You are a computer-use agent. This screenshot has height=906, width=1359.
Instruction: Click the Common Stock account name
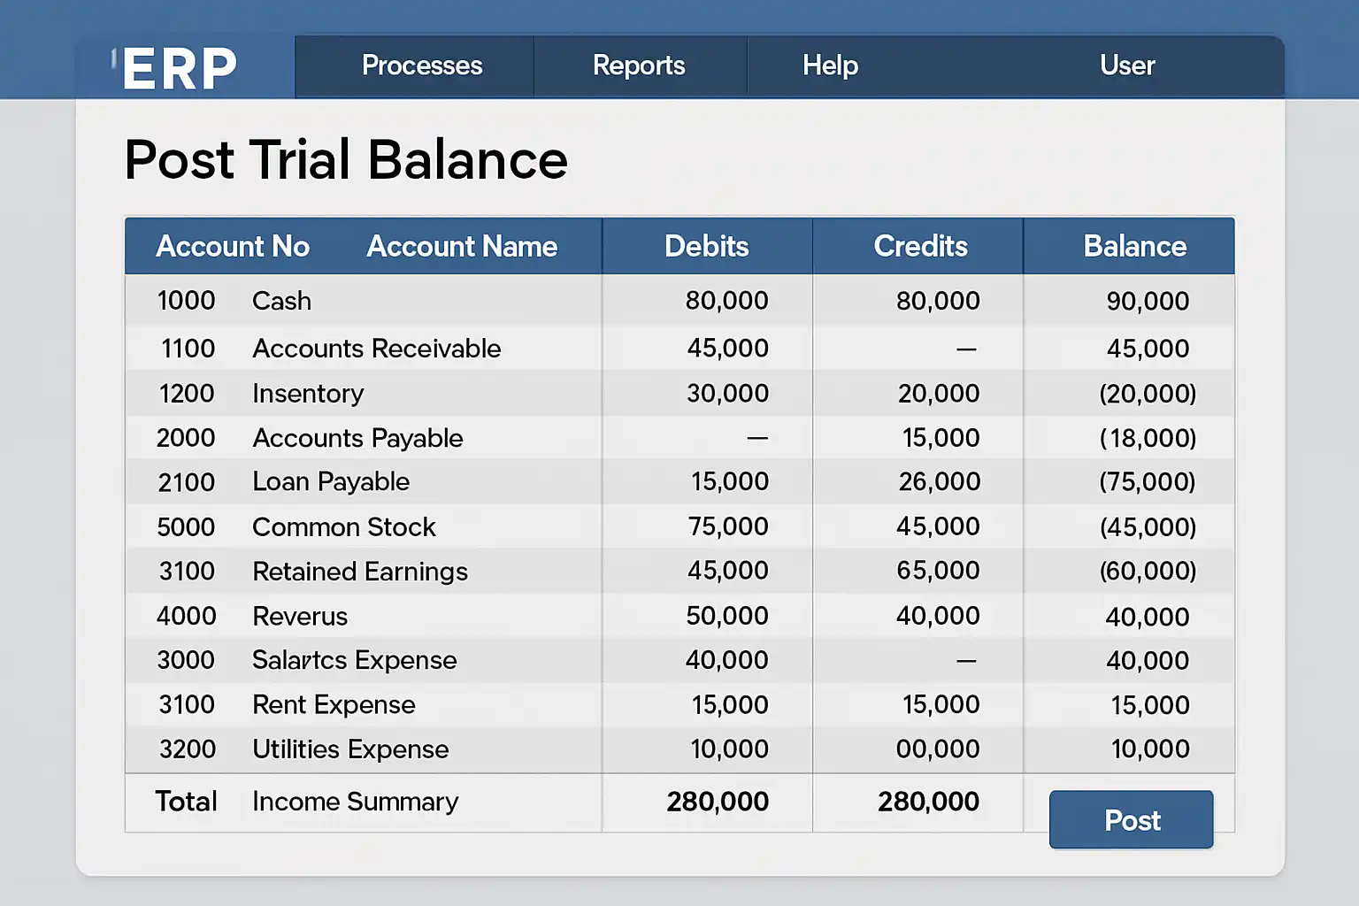pos(343,527)
